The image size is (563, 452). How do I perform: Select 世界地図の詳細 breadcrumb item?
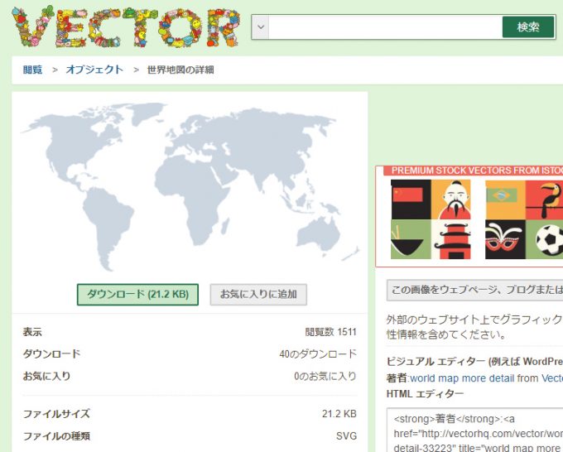(180, 70)
